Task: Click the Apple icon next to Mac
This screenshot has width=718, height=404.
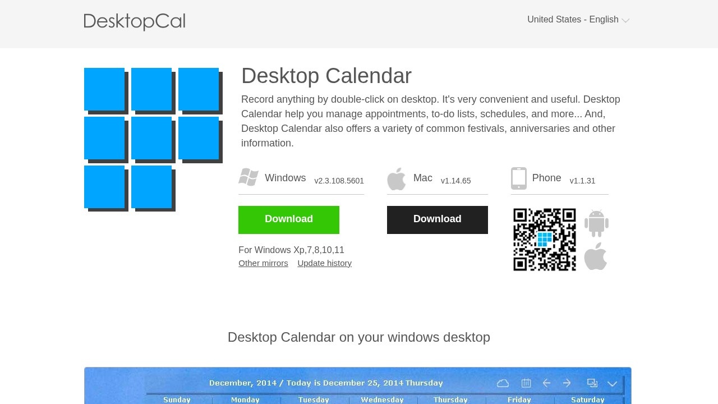Action: click(x=397, y=178)
